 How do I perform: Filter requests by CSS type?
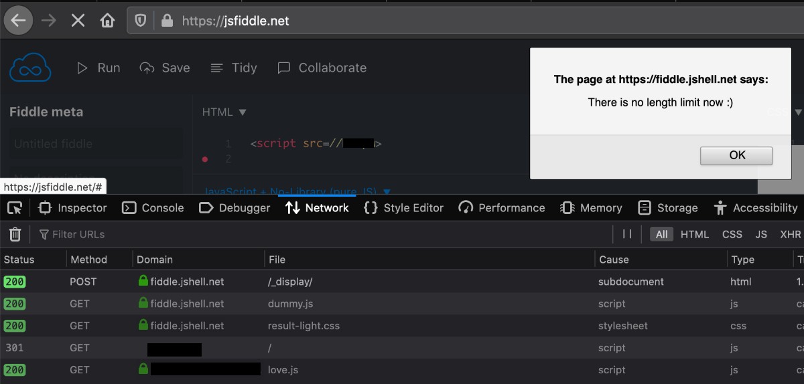pyautogui.click(x=732, y=234)
